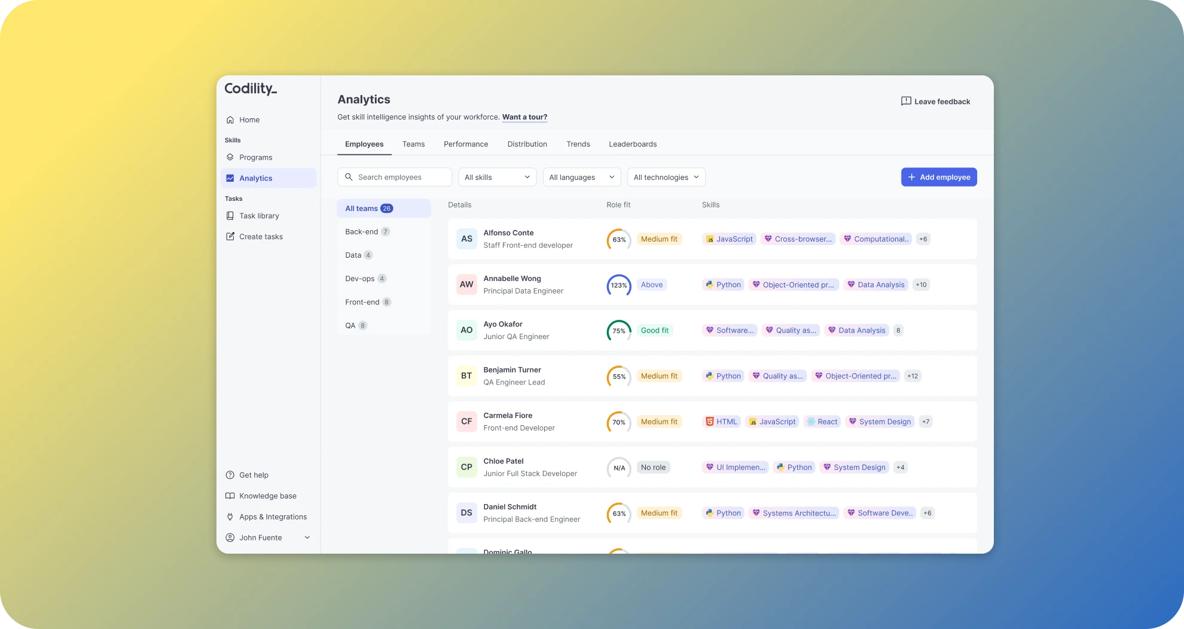
Task: Click the Leave feedback speech icon
Action: coord(906,101)
